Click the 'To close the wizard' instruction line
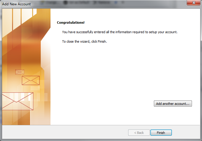 84,41
